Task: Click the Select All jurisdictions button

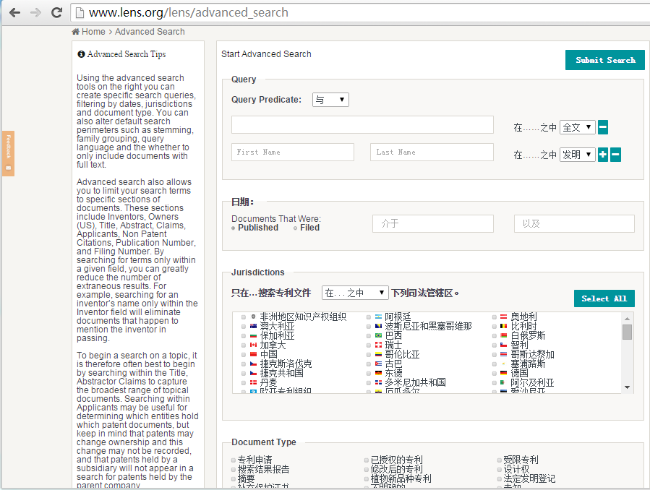Action: (604, 298)
